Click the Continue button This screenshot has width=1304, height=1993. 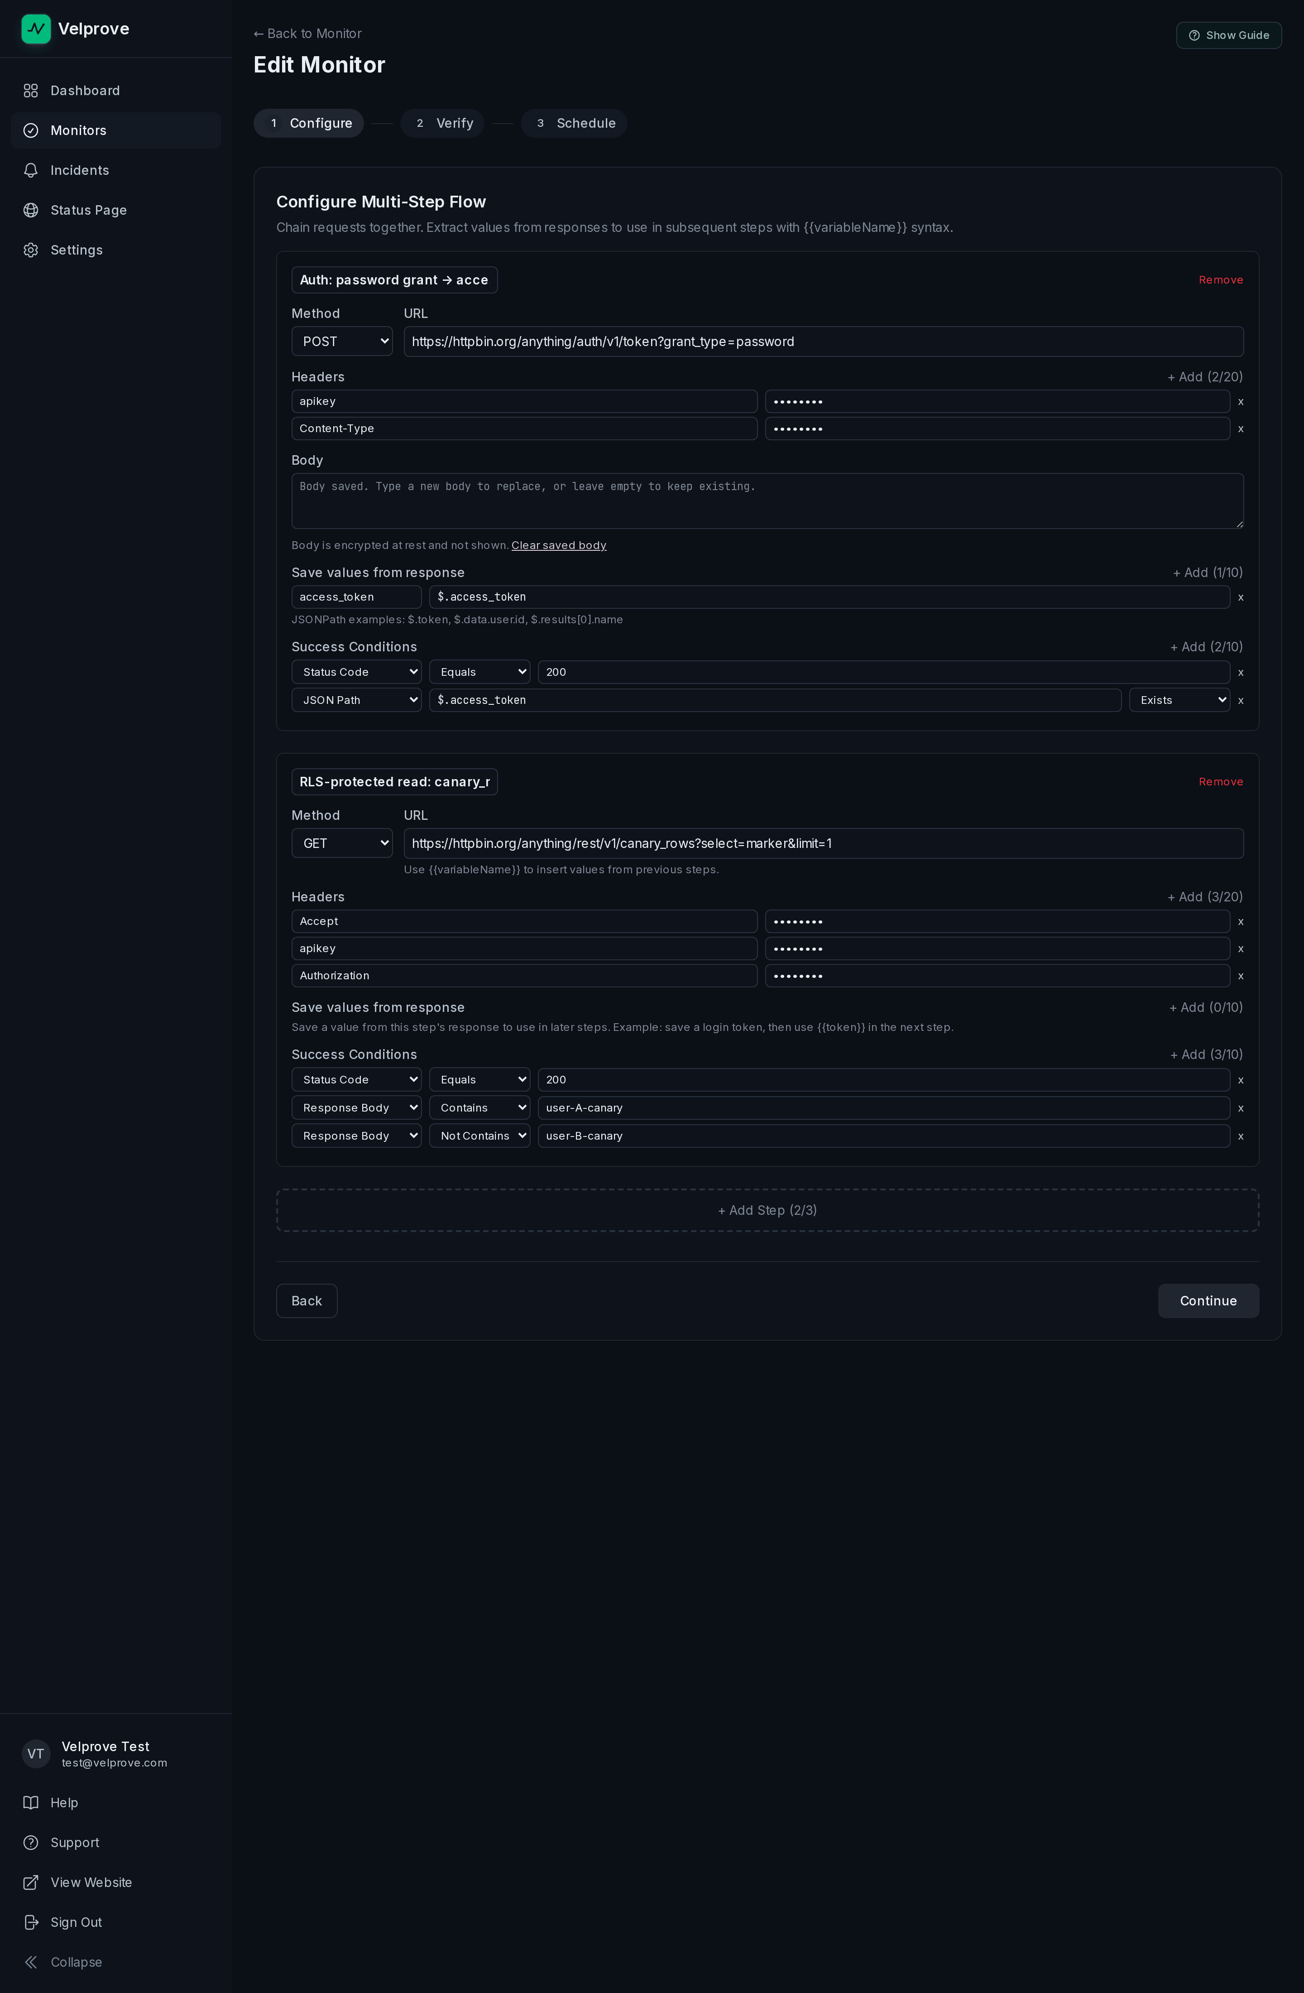click(x=1208, y=1300)
